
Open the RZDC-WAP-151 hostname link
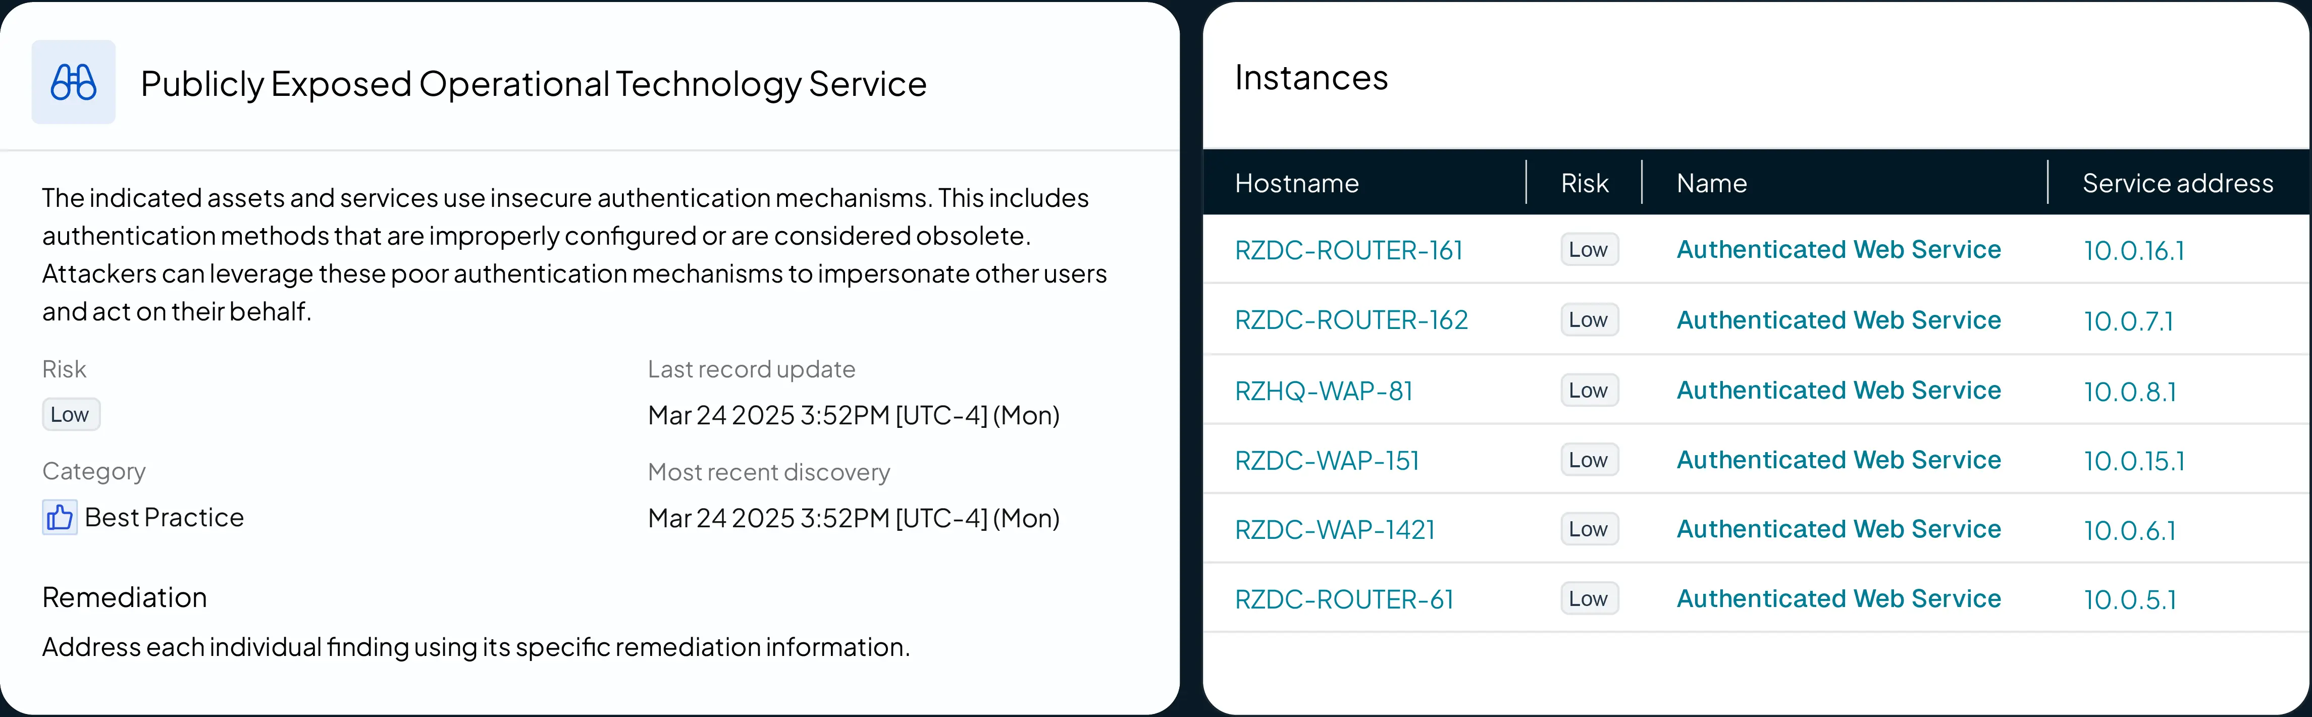(1327, 461)
